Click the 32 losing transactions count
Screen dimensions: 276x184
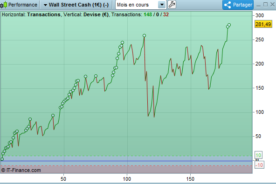166,14
